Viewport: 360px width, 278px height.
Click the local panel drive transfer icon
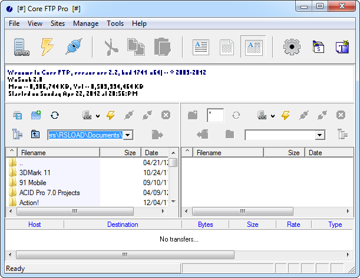[x=87, y=115]
